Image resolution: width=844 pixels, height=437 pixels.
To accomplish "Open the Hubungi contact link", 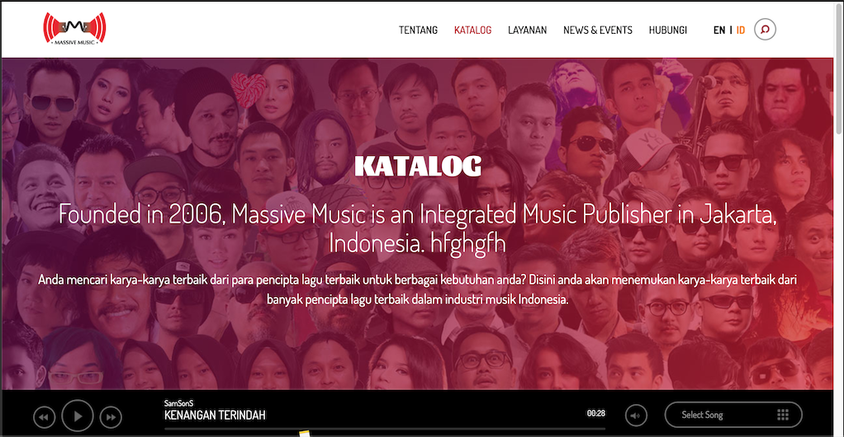I will (667, 31).
